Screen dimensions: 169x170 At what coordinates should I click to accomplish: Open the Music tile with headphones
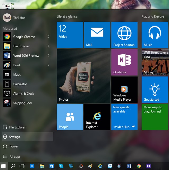tap(155, 35)
